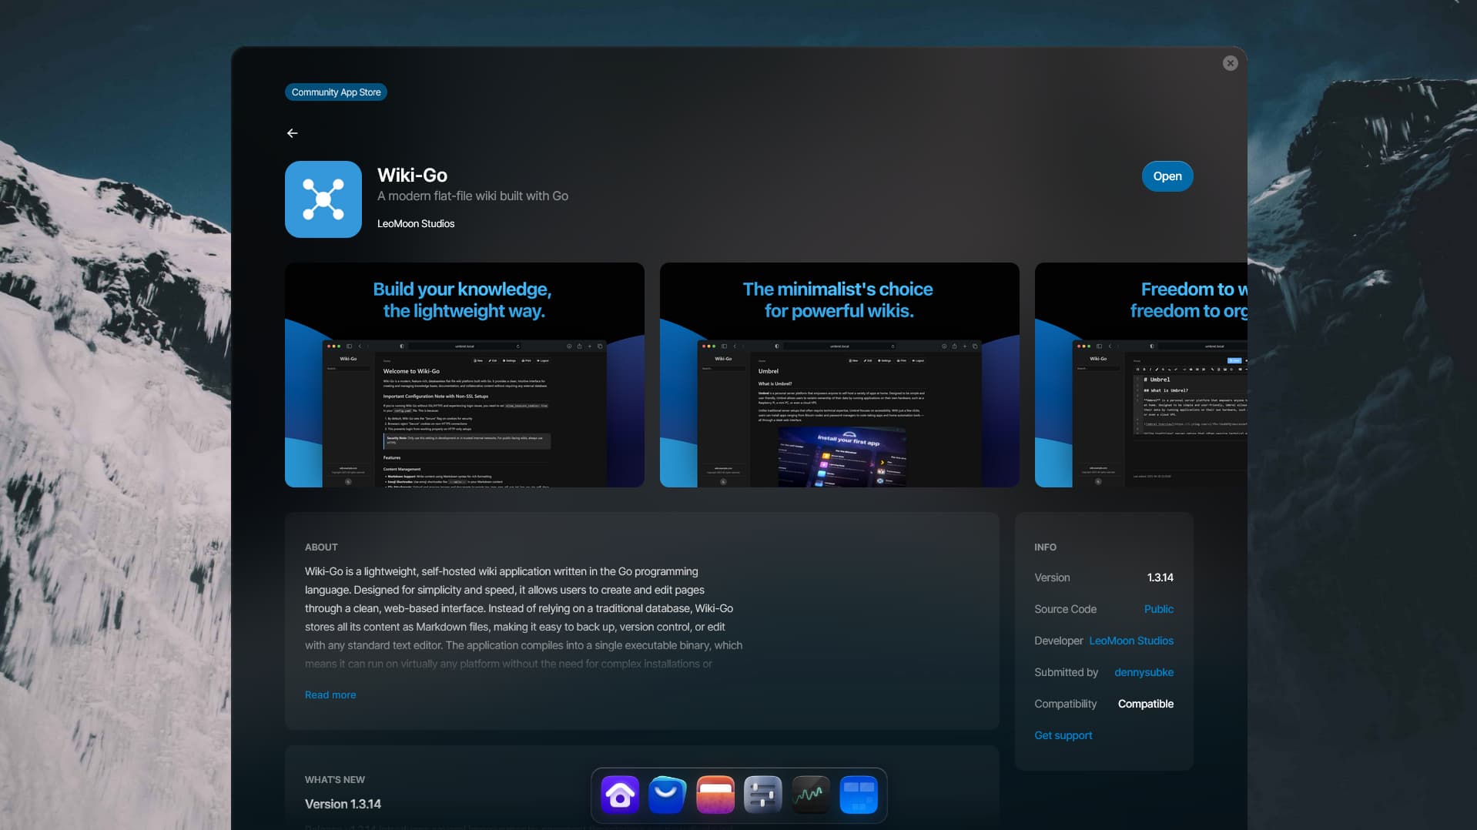Click the back arrow icon
The height and width of the screenshot is (830, 1477).
293,133
